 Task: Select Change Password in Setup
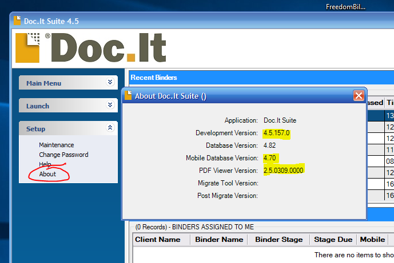63,155
